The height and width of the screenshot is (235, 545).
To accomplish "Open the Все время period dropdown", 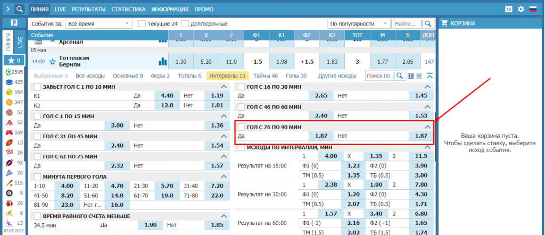I will (99, 23).
